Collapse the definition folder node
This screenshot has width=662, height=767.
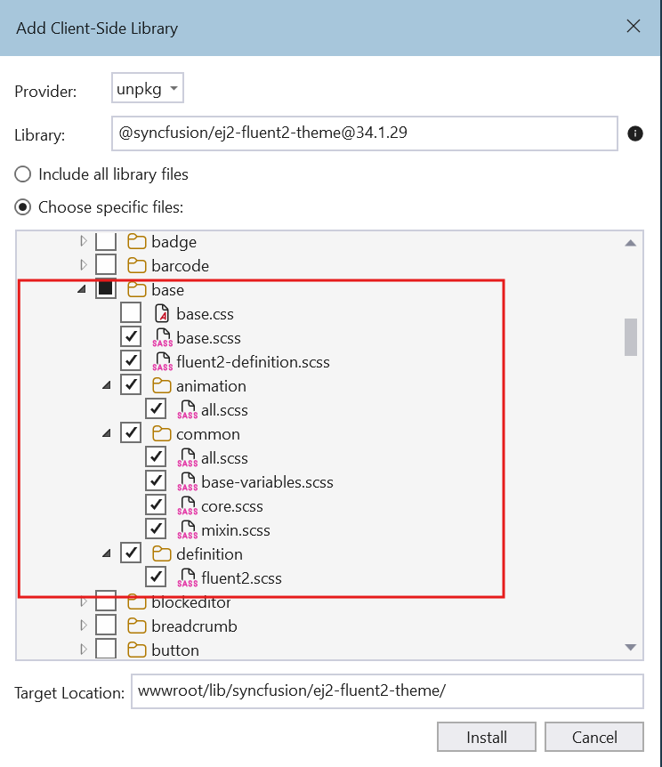(x=107, y=553)
